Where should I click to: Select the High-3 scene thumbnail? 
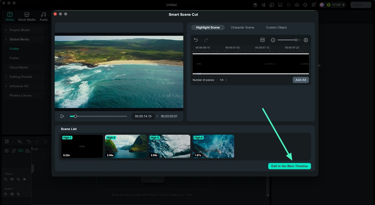click(170, 146)
